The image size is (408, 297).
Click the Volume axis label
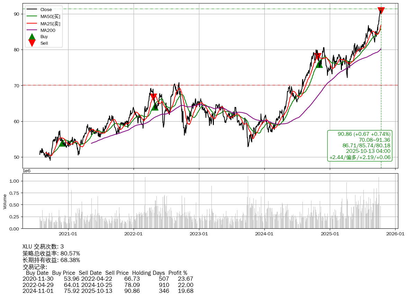click(x=5, y=201)
